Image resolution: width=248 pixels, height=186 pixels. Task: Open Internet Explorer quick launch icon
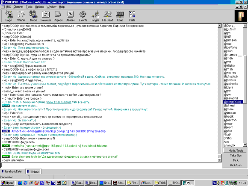[25, 183]
